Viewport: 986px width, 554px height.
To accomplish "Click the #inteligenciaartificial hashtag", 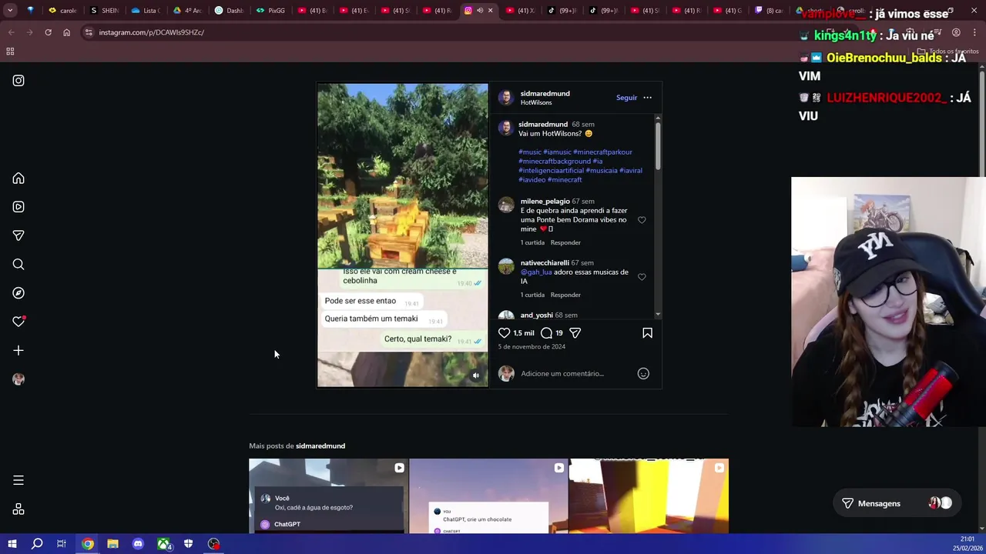I will 551,171.
